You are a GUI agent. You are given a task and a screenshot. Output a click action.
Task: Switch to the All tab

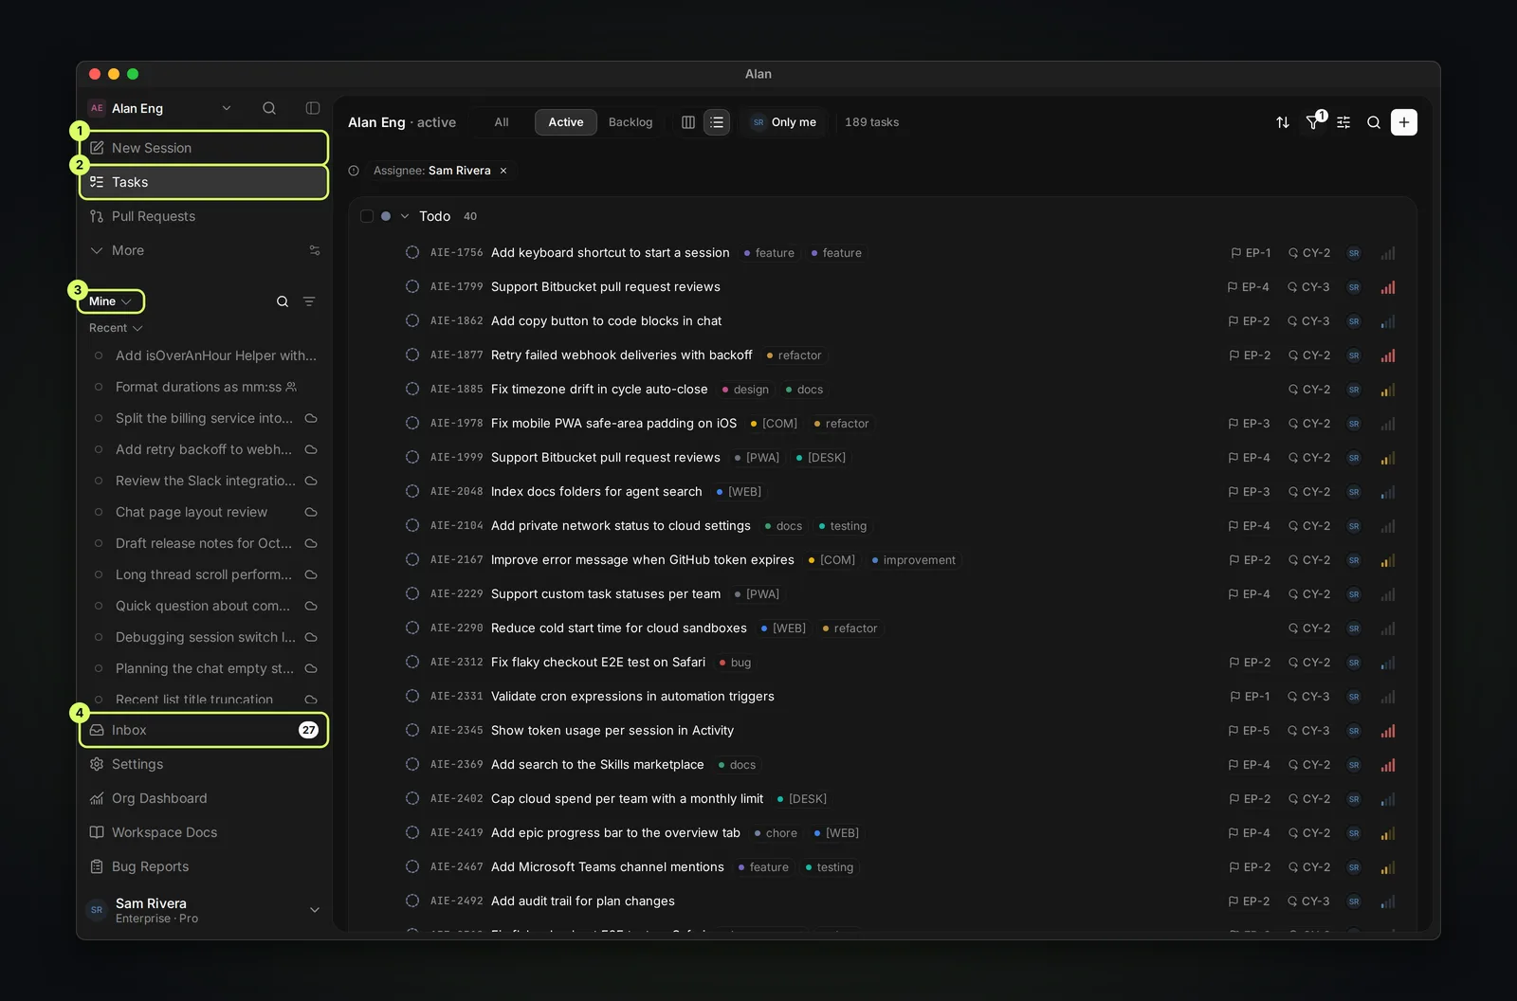coord(502,122)
